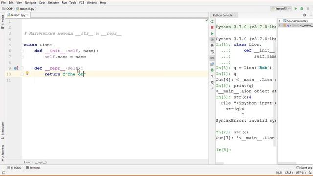Viewport: 313px width, 176px height.
Task: Click the 10:24 cursor position indicator
Action: pos(279,173)
